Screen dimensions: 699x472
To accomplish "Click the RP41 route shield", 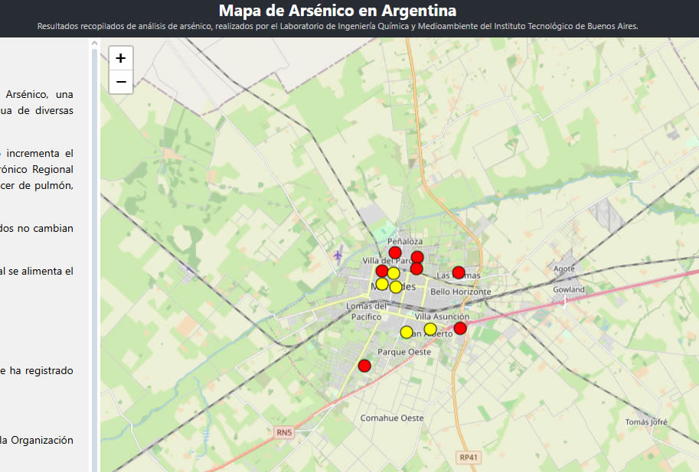I will click(469, 457).
